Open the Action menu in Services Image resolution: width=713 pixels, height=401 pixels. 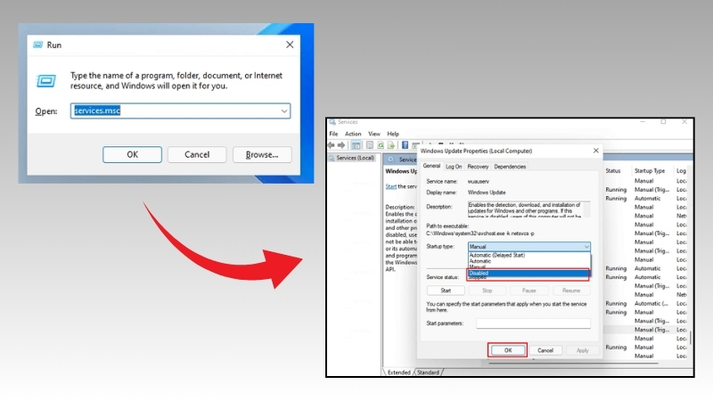(x=353, y=134)
